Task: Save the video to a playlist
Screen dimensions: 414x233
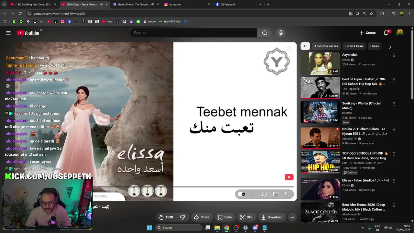Action: [224, 217]
